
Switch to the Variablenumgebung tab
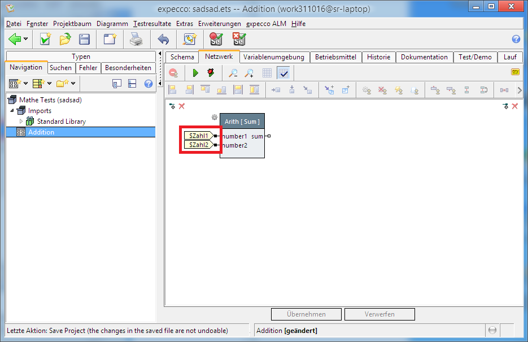click(274, 57)
